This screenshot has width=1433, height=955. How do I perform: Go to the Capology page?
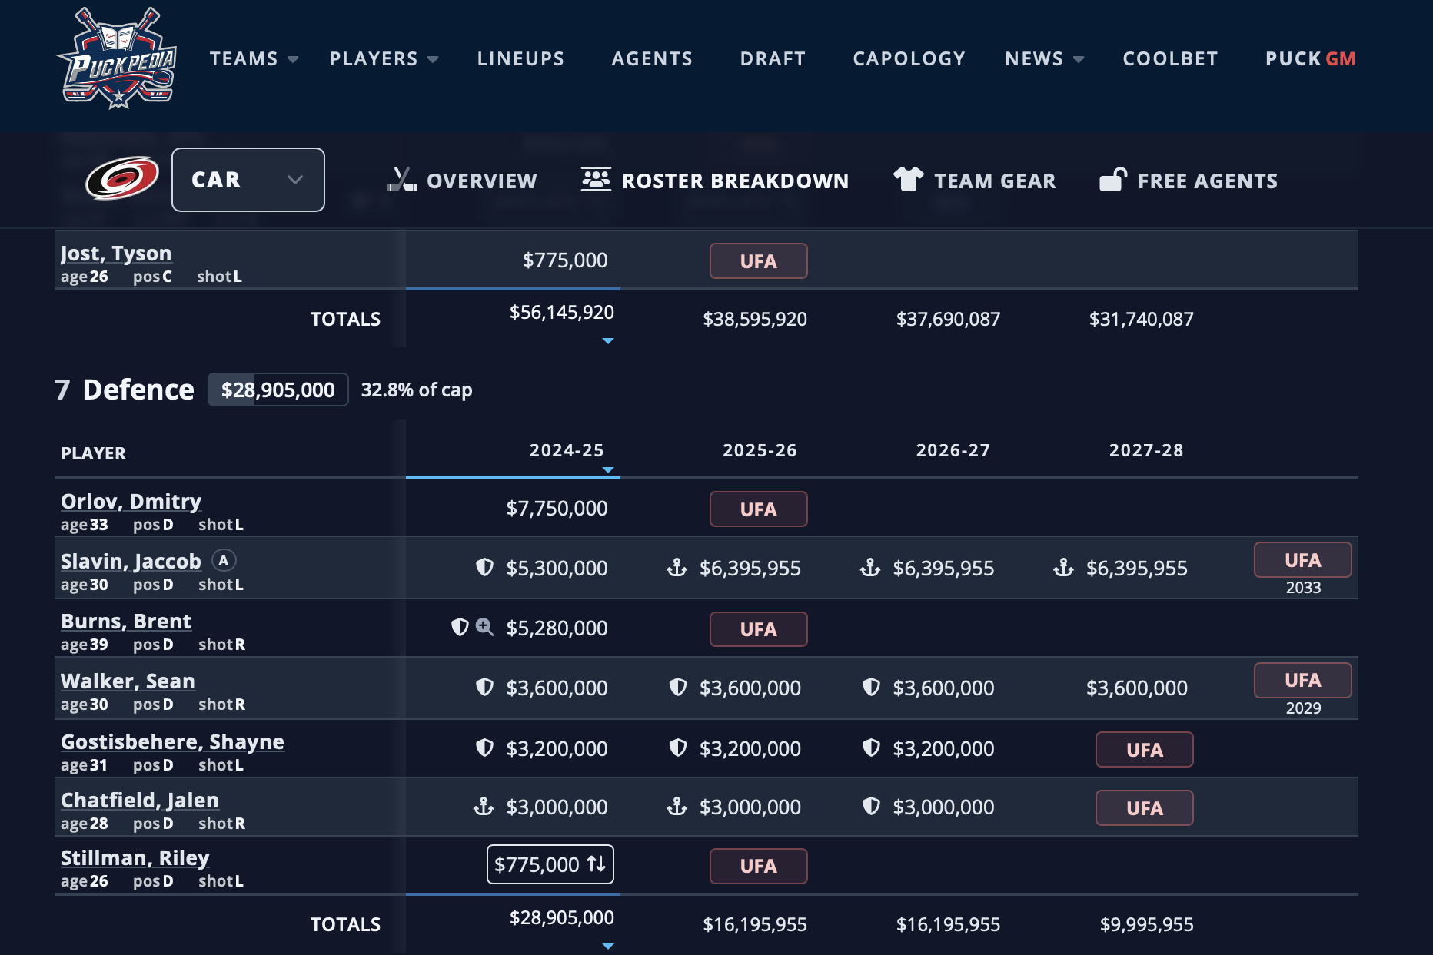coord(909,59)
